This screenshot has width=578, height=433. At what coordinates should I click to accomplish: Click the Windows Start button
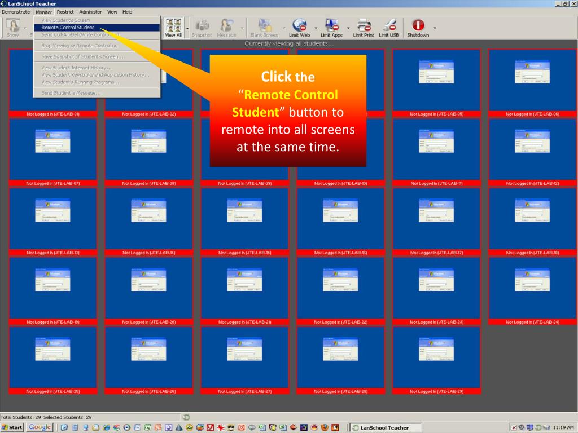pos(12,427)
